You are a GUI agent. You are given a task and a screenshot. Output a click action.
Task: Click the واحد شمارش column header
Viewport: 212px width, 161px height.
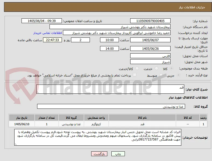[x=96, y=118]
